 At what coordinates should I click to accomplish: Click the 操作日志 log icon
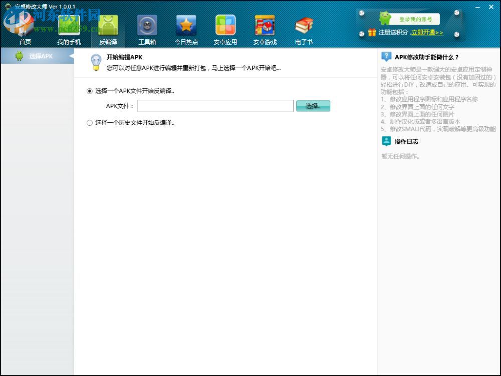(x=386, y=141)
